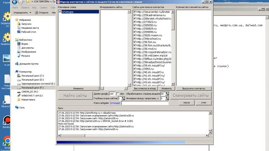
Task: Click Изменить under keywords list
Action: pos(79,89)
